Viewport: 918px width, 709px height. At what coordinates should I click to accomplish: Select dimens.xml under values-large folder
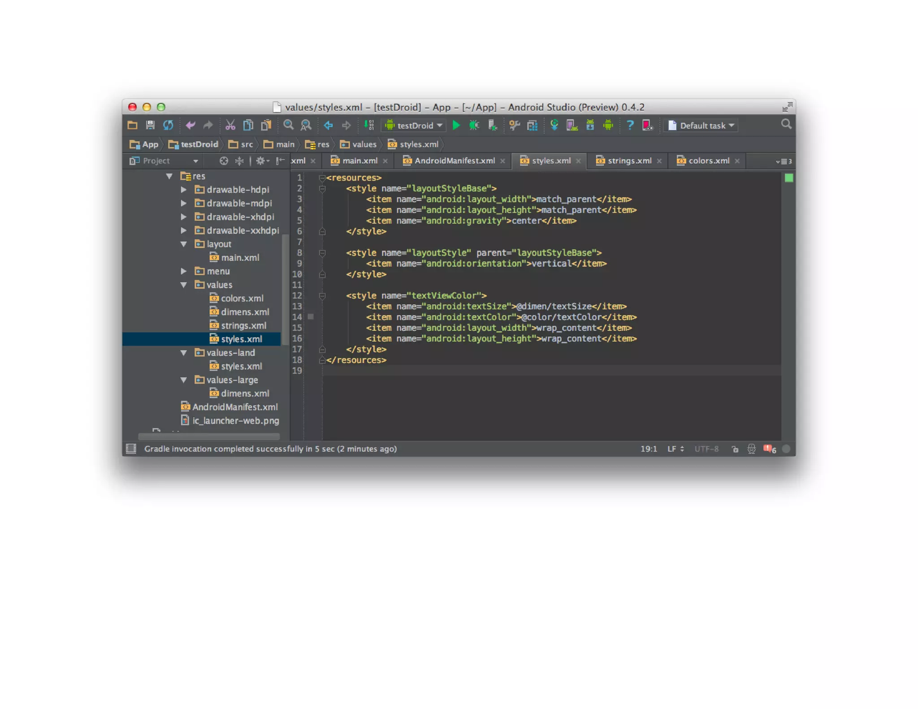(x=245, y=393)
